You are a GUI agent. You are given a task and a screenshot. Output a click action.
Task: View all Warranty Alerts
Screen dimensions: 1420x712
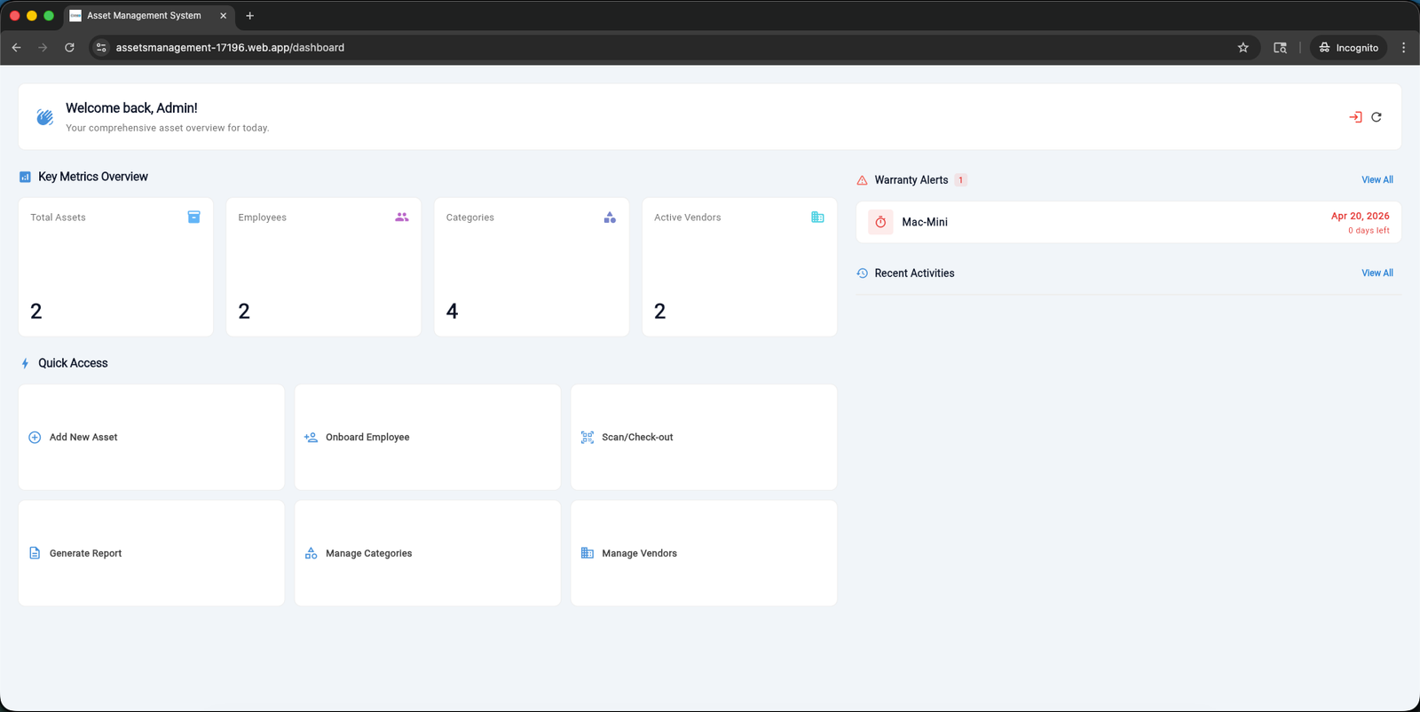1377,180
